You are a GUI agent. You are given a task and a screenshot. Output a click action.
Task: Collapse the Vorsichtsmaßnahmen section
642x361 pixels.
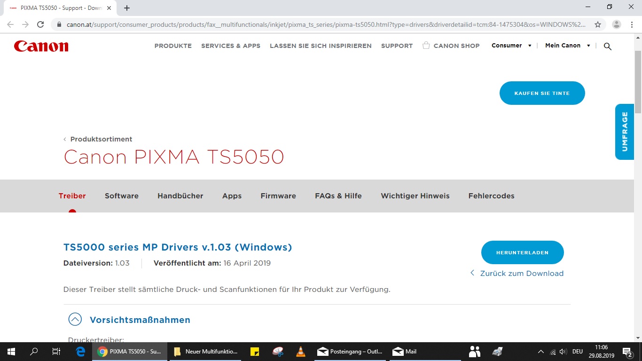(75, 320)
